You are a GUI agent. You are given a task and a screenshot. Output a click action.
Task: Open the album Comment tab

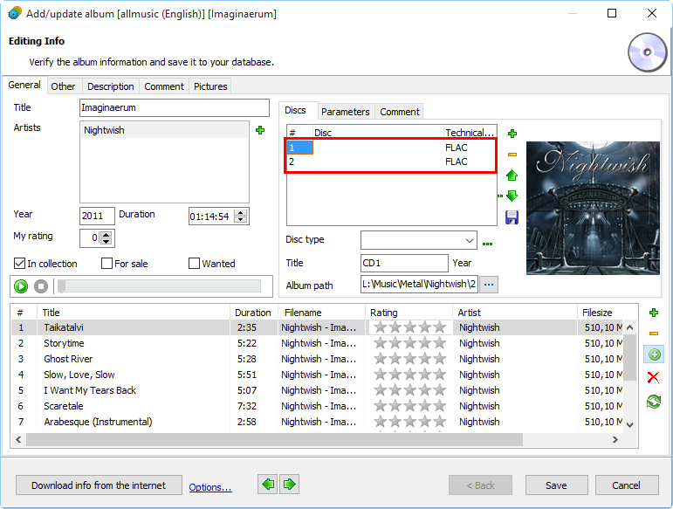[164, 86]
